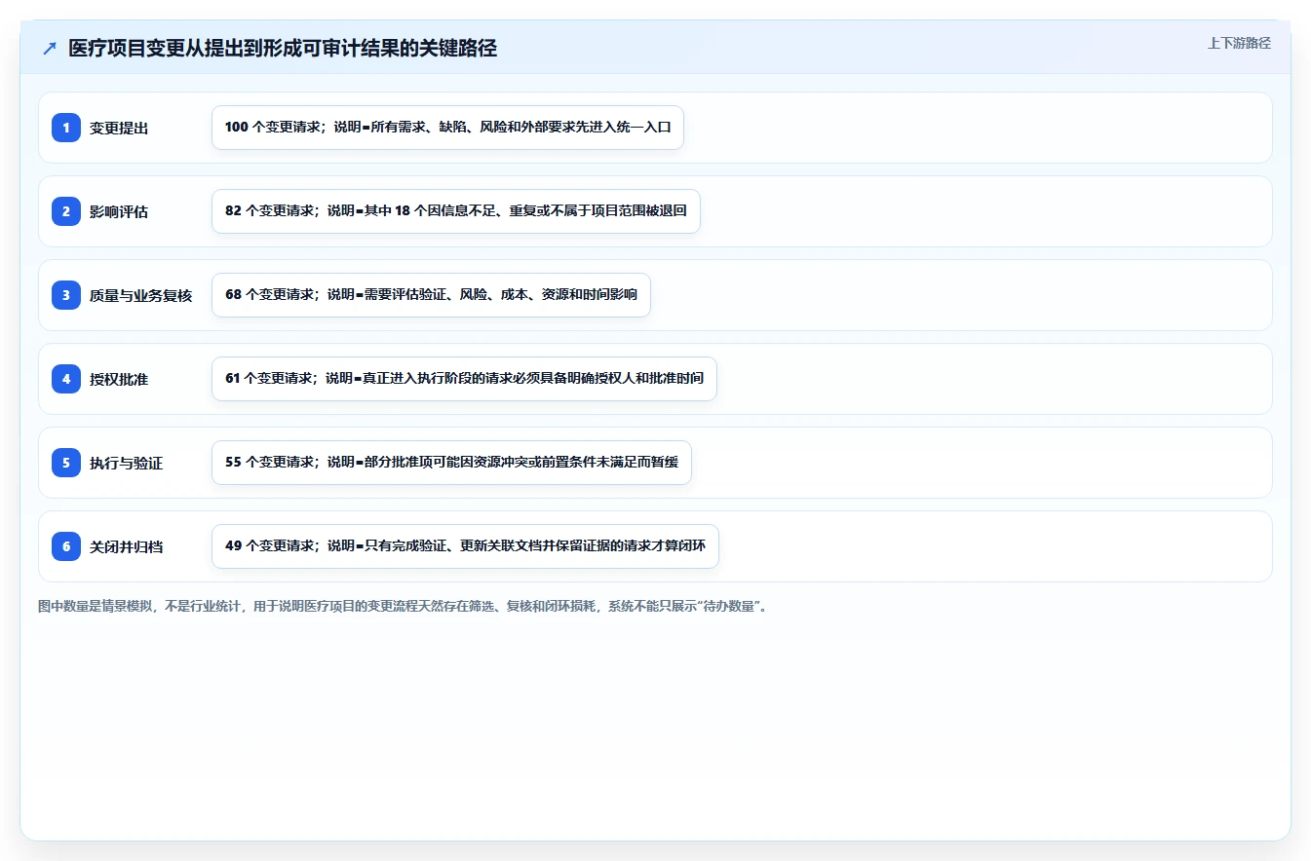This screenshot has height=861, width=1311.
Task: Click the title 医疗项目变更从提出到形成可审计结果的关键路径
Action: pos(283,49)
